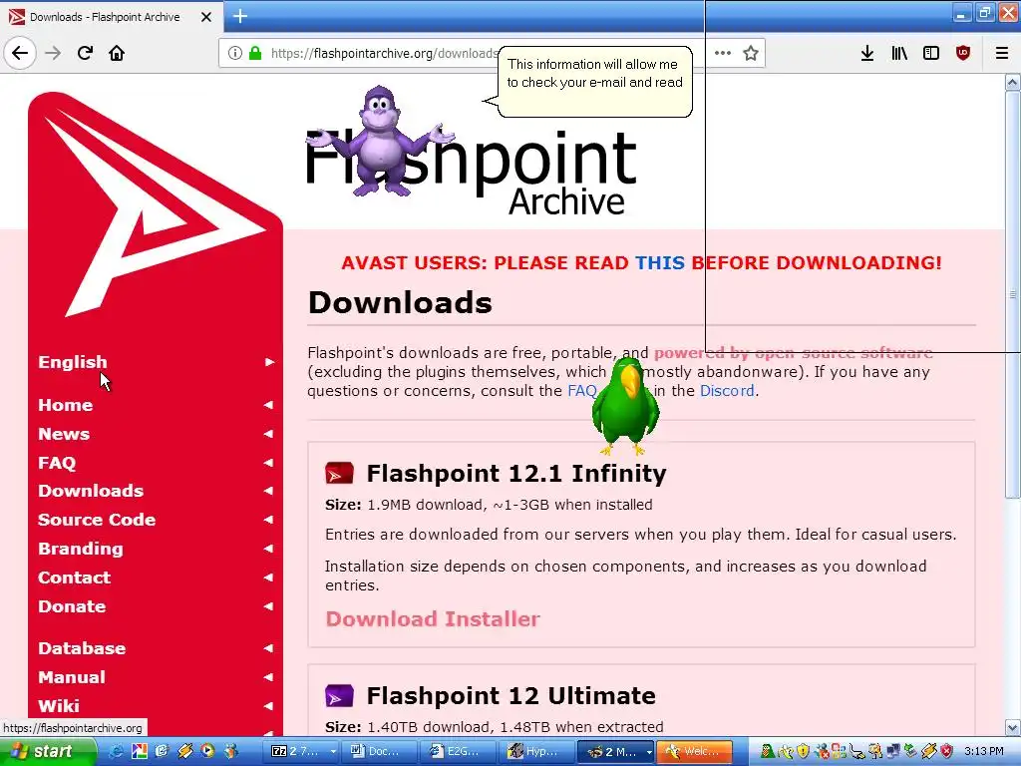Image resolution: width=1021 pixels, height=766 pixels.
Task: Click the MSN butterfly quick launch icon
Action: (x=230, y=751)
